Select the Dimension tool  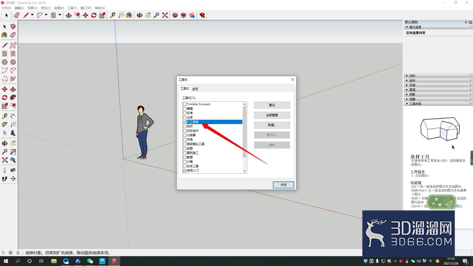pos(13,116)
